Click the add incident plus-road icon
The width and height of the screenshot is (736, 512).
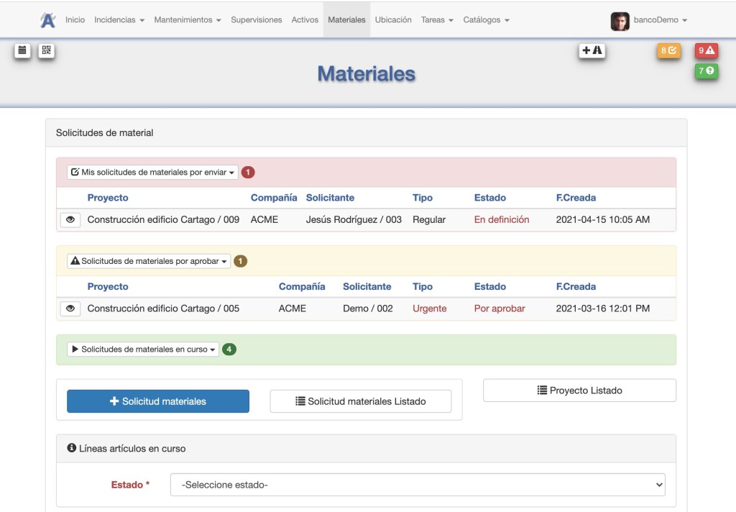[592, 50]
